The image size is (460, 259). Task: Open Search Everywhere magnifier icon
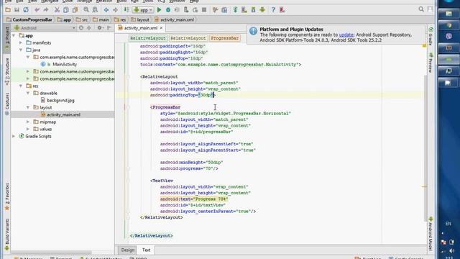coord(421,9)
